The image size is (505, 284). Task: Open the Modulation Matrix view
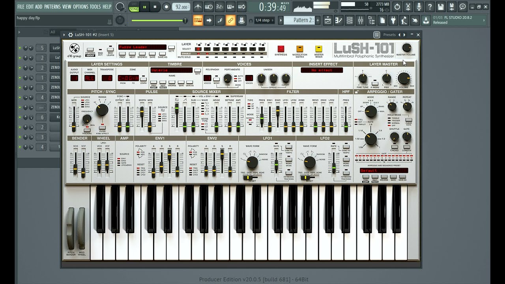pos(300,49)
